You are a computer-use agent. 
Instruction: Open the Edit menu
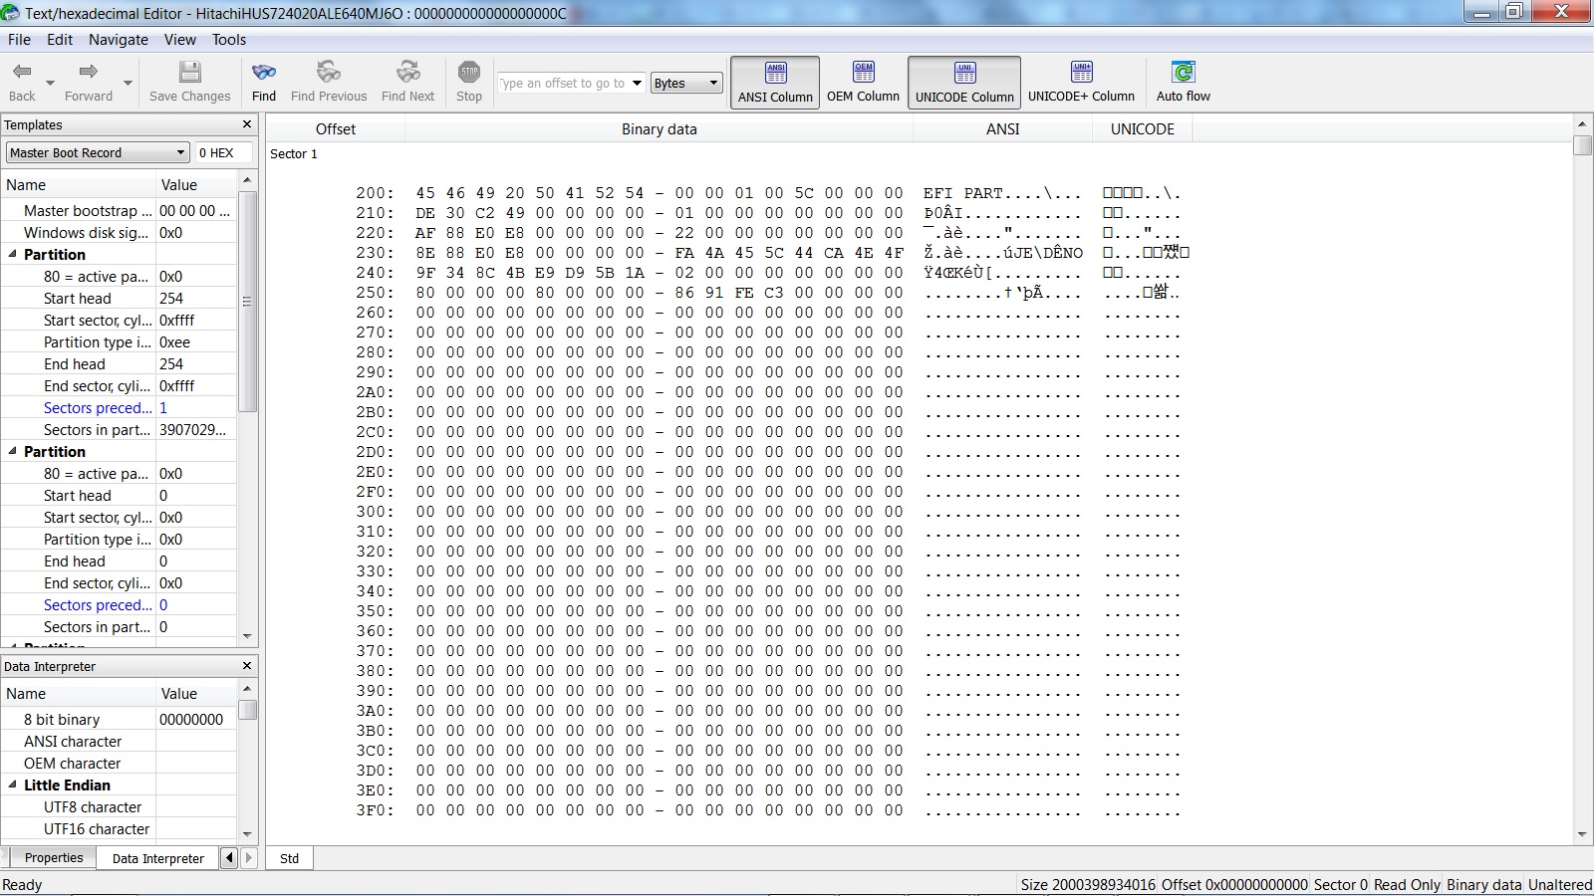point(60,40)
